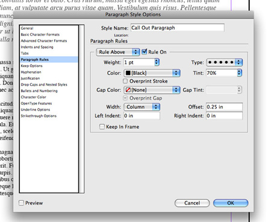Open Advanced Character Formats category
The height and width of the screenshot is (222, 271).
44,40
